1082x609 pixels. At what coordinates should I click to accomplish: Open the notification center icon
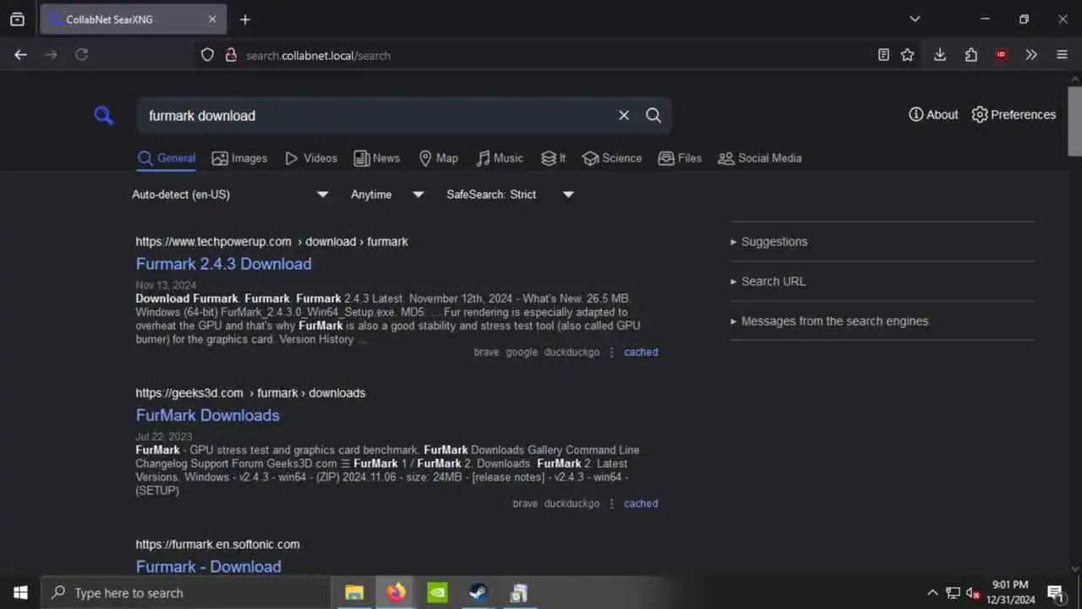[1056, 593]
